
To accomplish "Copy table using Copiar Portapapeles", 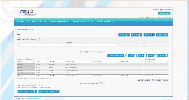I will pyautogui.click(x=117, y=55).
